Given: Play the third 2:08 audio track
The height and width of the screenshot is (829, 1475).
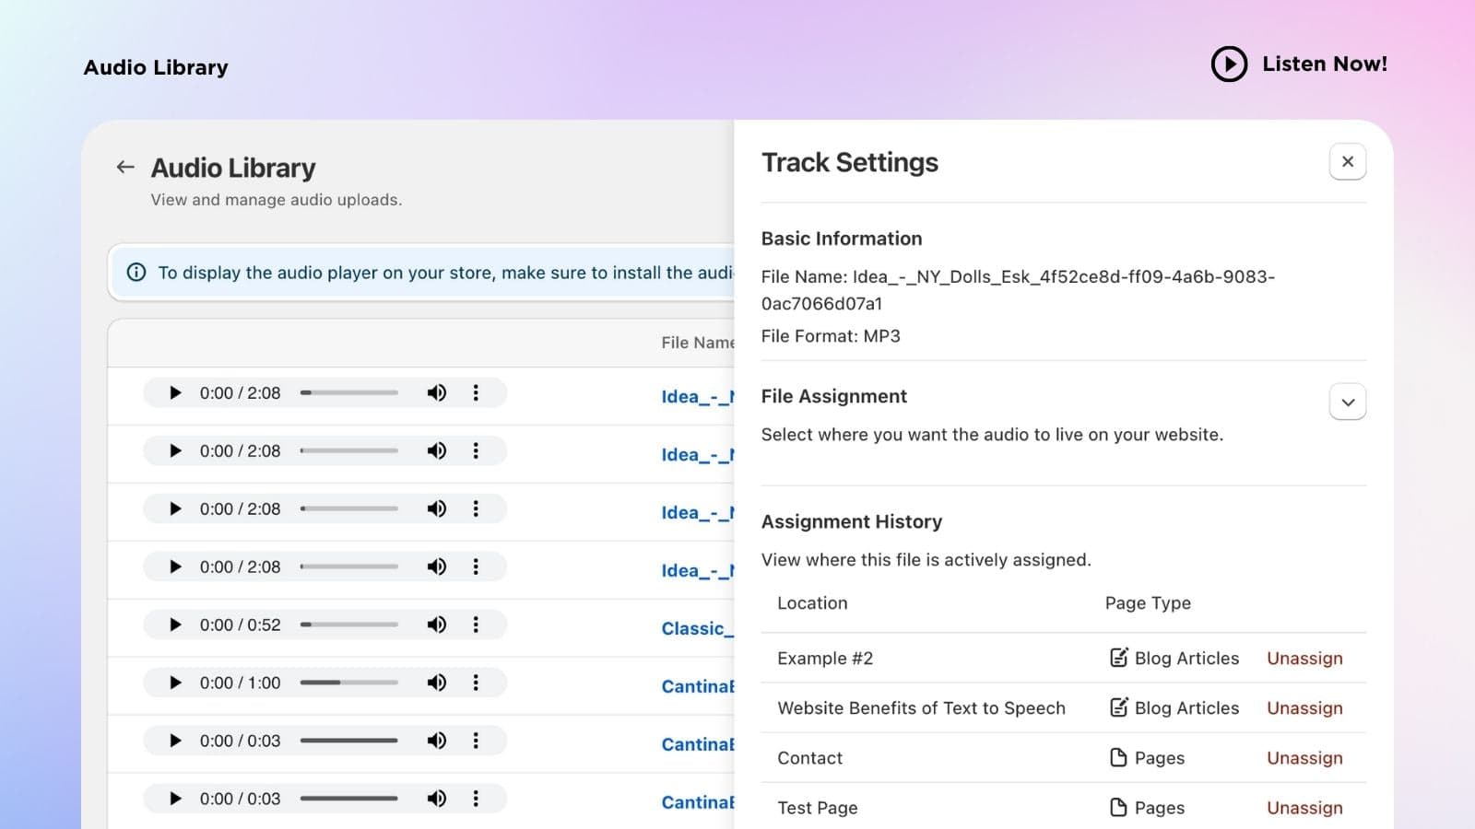Looking at the screenshot, I should (175, 509).
